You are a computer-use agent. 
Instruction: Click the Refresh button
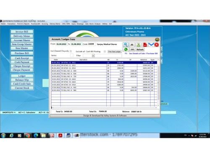(140, 49)
